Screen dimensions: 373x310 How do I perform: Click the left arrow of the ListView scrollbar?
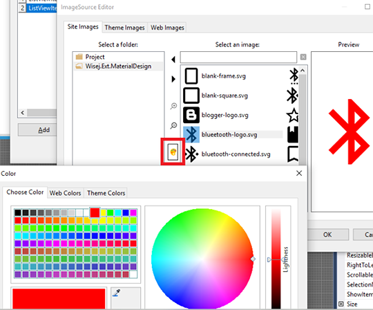pyautogui.click(x=23, y=113)
